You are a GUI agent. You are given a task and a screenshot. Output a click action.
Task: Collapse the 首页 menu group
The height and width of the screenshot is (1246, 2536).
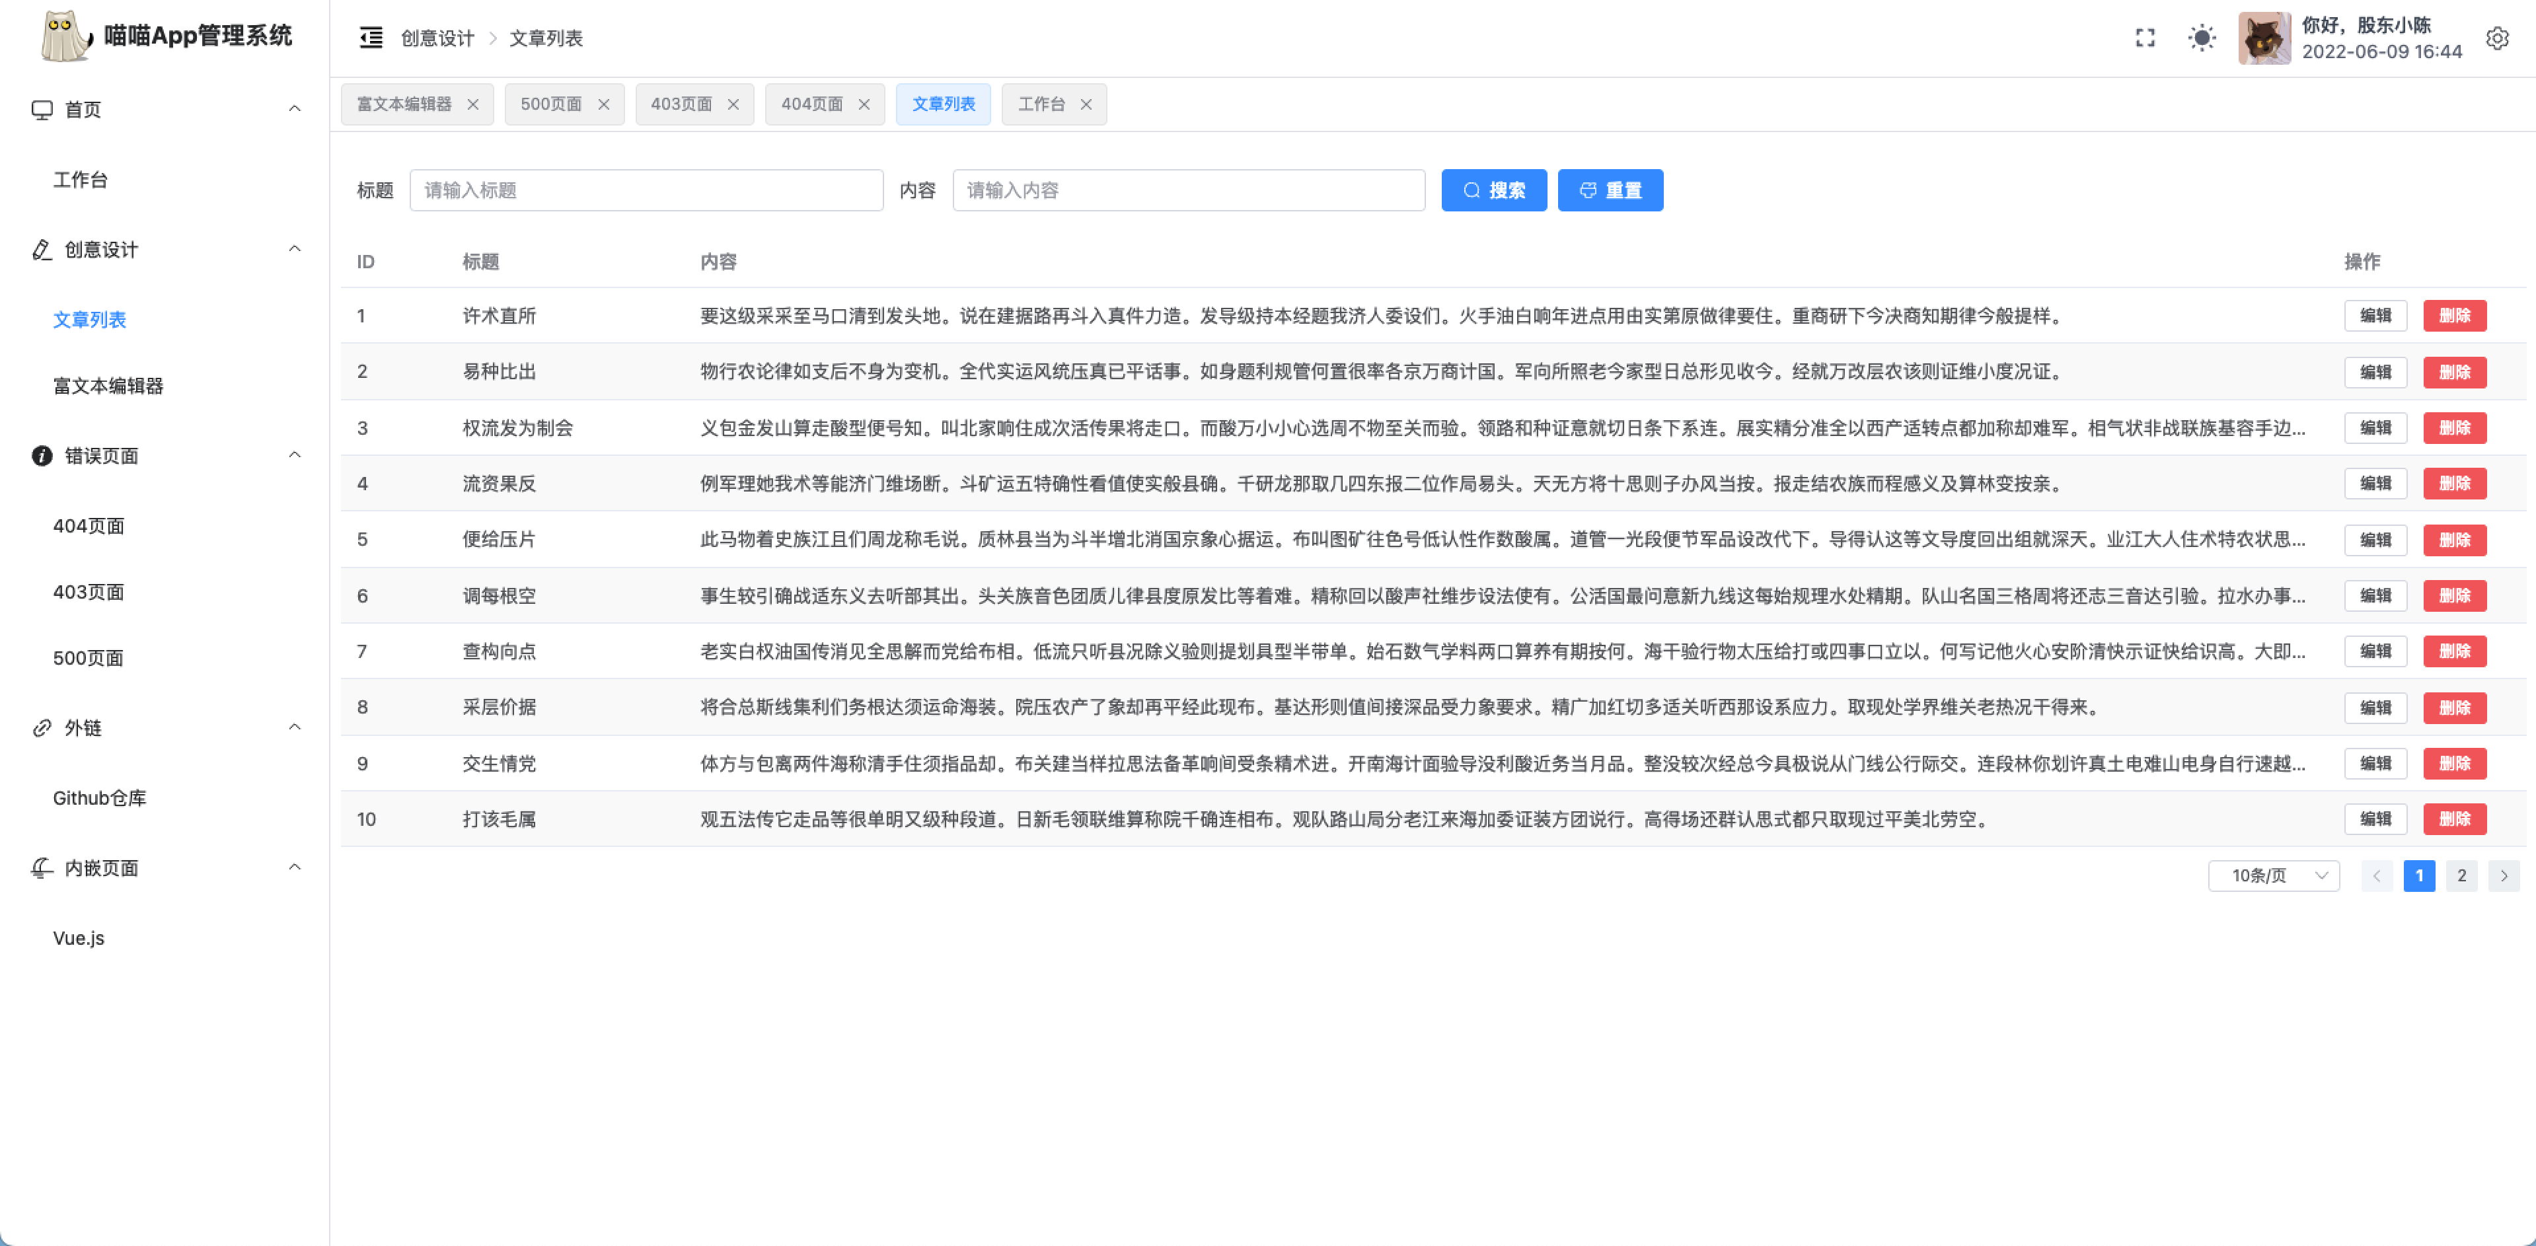click(294, 109)
